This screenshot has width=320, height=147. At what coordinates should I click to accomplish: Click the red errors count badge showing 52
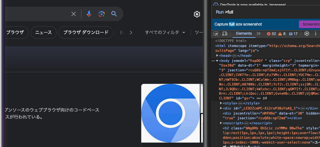pos(272,34)
